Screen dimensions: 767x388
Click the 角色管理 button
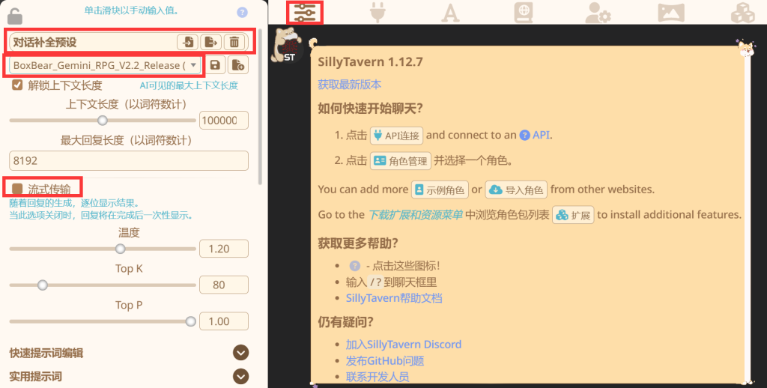401,161
